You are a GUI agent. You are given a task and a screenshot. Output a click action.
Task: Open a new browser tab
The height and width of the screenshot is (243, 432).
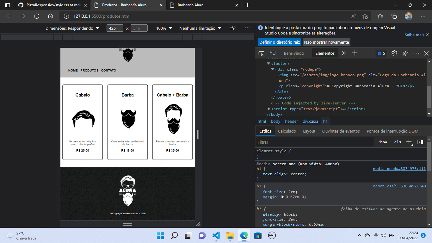click(247, 5)
